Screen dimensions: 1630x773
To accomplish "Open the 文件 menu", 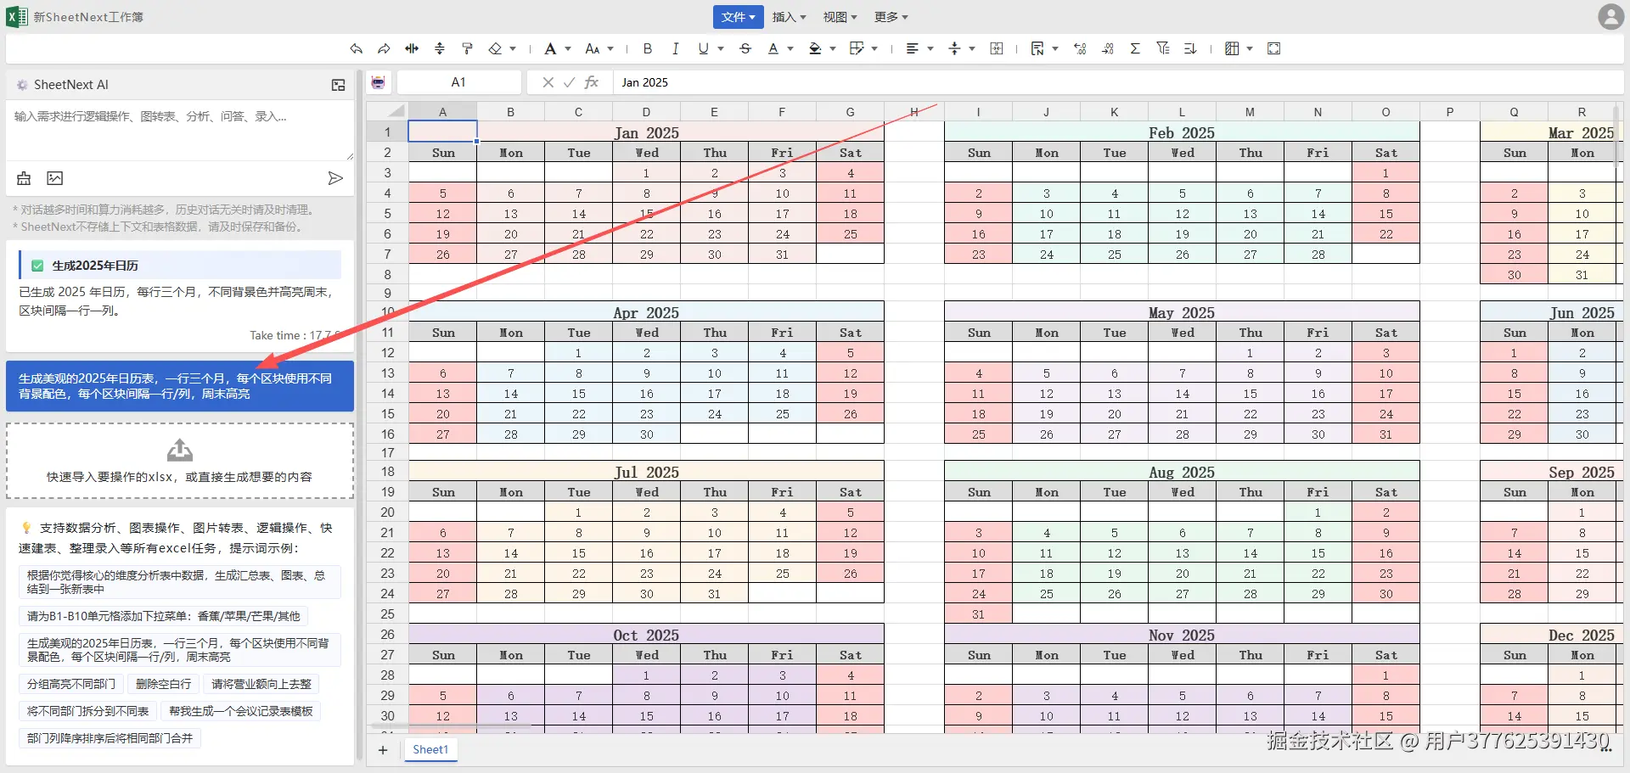I will 738,17.
